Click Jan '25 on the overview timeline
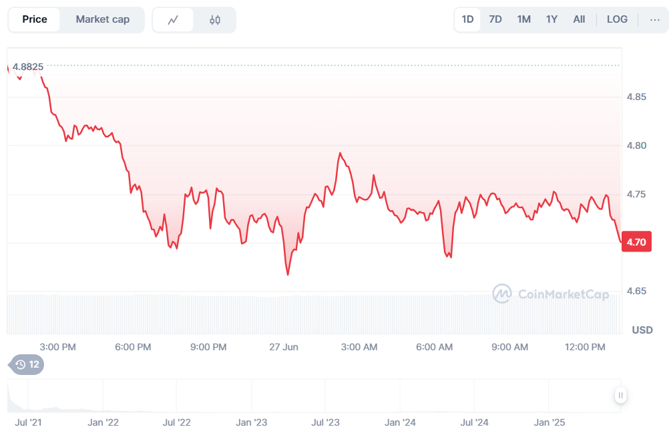 (549, 422)
